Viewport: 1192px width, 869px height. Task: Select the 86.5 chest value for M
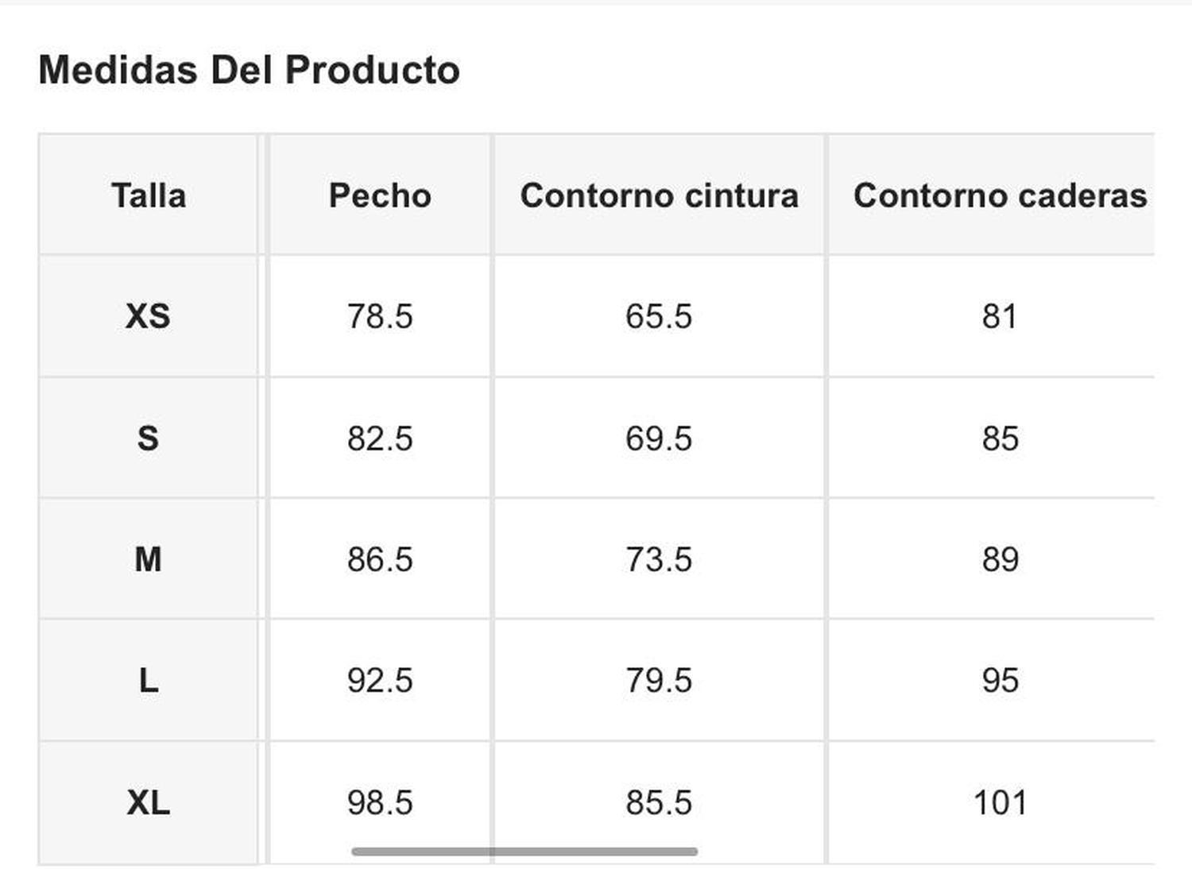point(380,559)
